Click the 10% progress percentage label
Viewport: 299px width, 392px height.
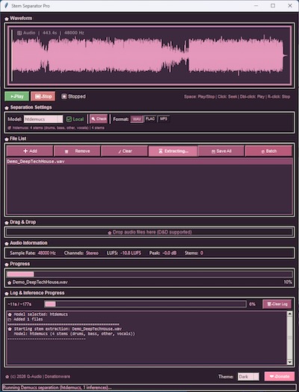(x=288, y=282)
